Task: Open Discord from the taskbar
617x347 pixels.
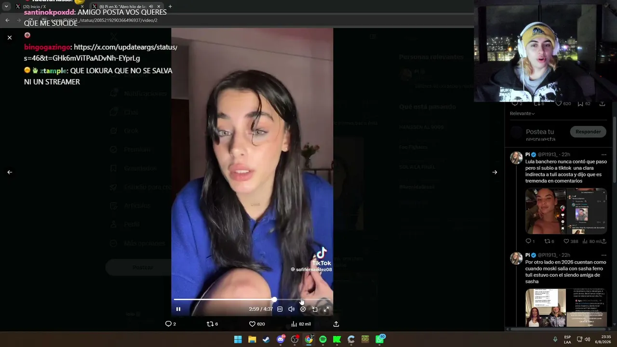Action: click(281, 339)
